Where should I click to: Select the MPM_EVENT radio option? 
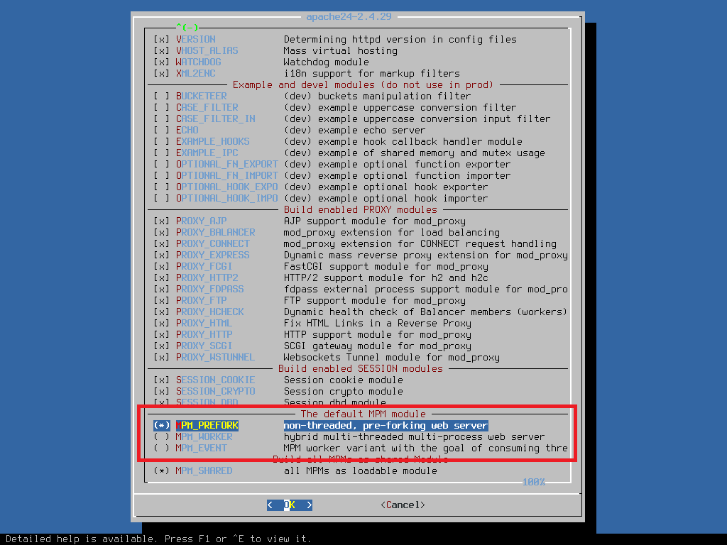point(162,448)
